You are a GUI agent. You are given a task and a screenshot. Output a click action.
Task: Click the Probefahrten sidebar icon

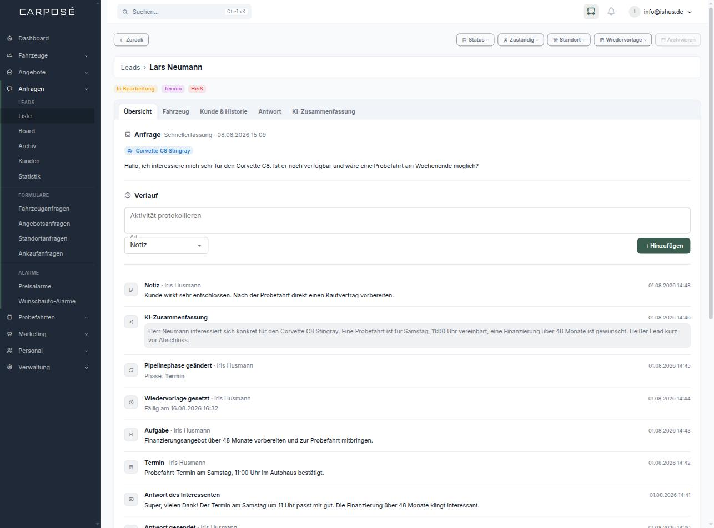click(x=9, y=317)
